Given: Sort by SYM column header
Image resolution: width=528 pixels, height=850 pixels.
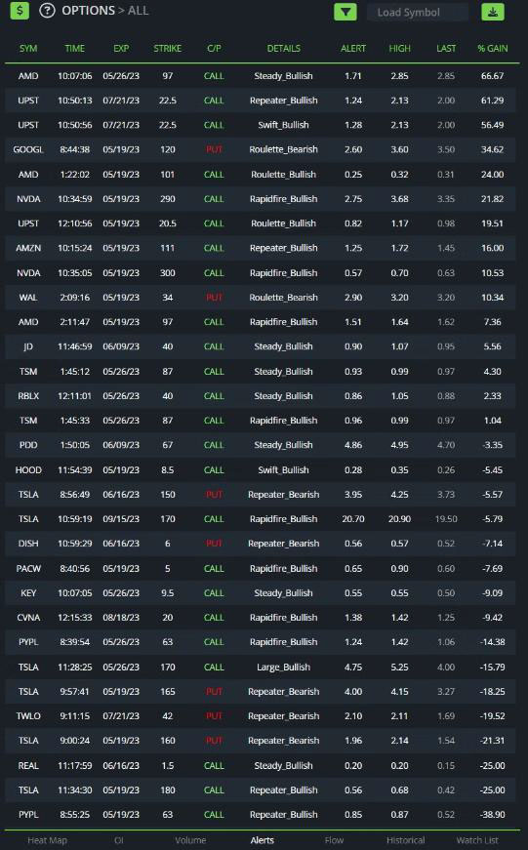Looking at the screenshot, I should [28, 48].
